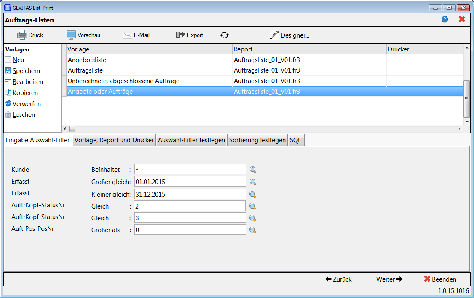Delete template using Löschen trash icon

(8, 114)
